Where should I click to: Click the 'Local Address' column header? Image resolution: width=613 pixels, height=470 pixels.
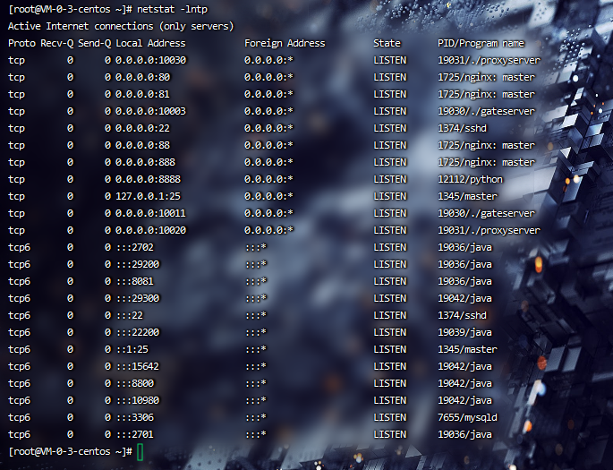(150, 43)
